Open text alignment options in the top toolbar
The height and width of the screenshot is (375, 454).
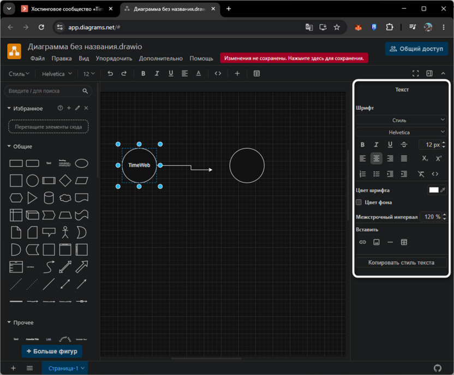[185, 74]
